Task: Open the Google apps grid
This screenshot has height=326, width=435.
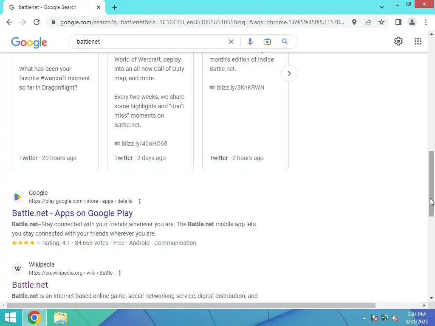Action: (418, 41)
